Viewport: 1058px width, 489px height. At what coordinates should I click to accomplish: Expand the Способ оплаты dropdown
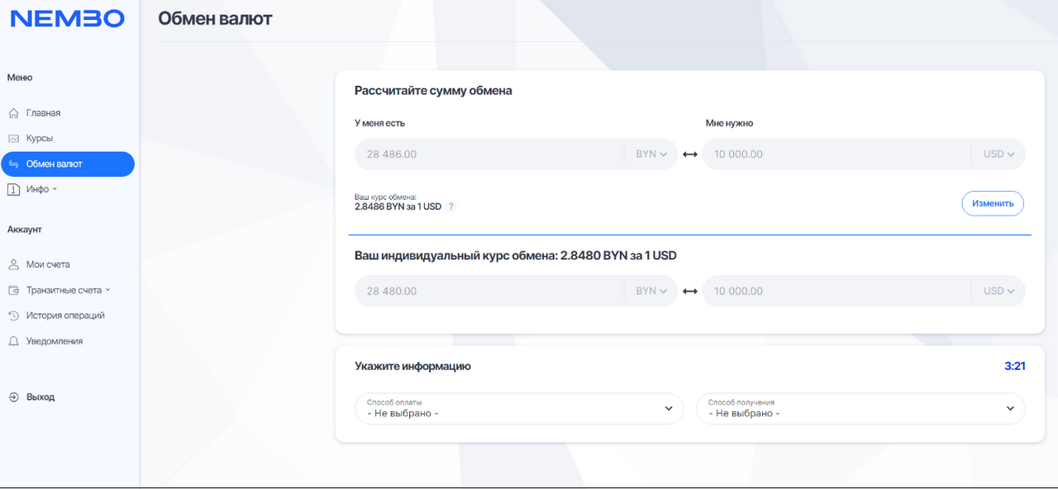(519, 408)
